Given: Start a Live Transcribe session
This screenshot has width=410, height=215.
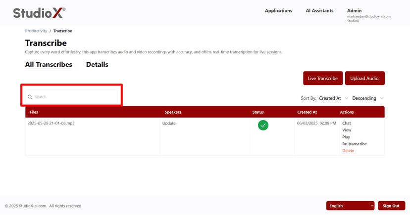Looking at the screenshot, I should point(323,78).
